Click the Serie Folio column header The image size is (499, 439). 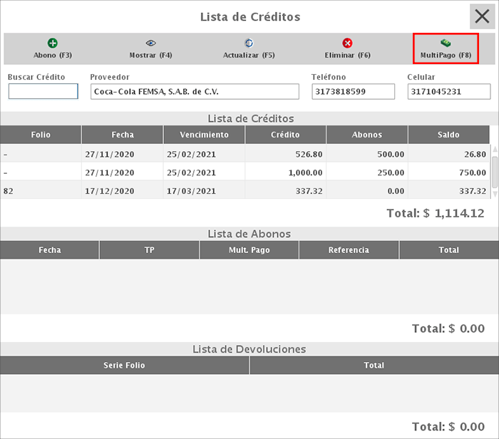pyautogui.click(x=125, y=366)
